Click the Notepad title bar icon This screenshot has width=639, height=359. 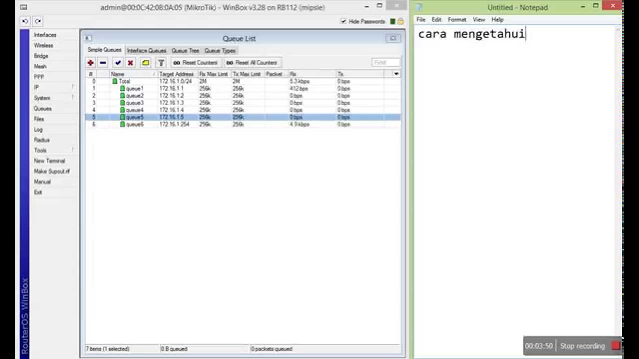[418, 7]
